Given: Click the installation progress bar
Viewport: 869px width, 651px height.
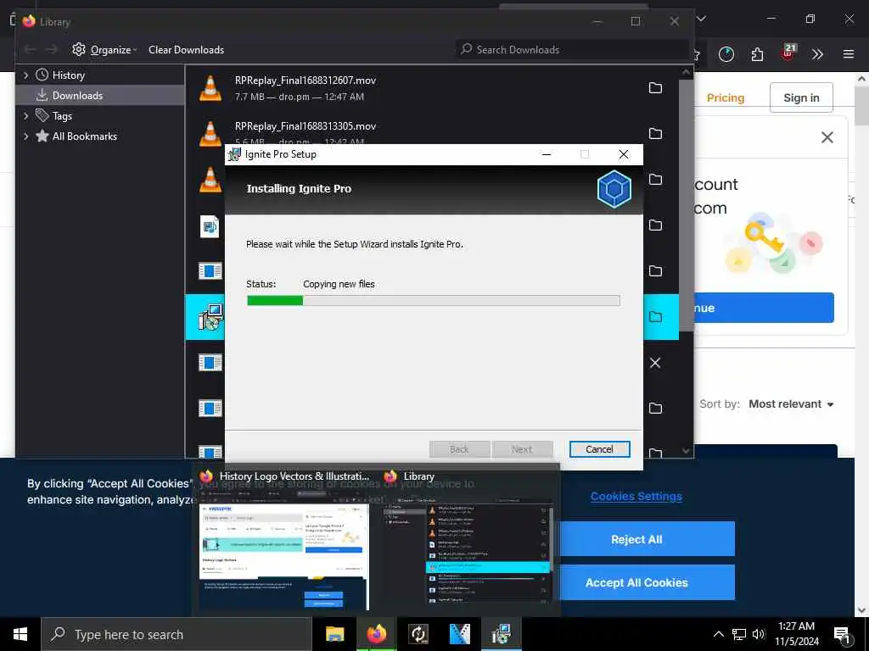Looking at the screenshot, I should pyautogui.click(x=433, y=301).
